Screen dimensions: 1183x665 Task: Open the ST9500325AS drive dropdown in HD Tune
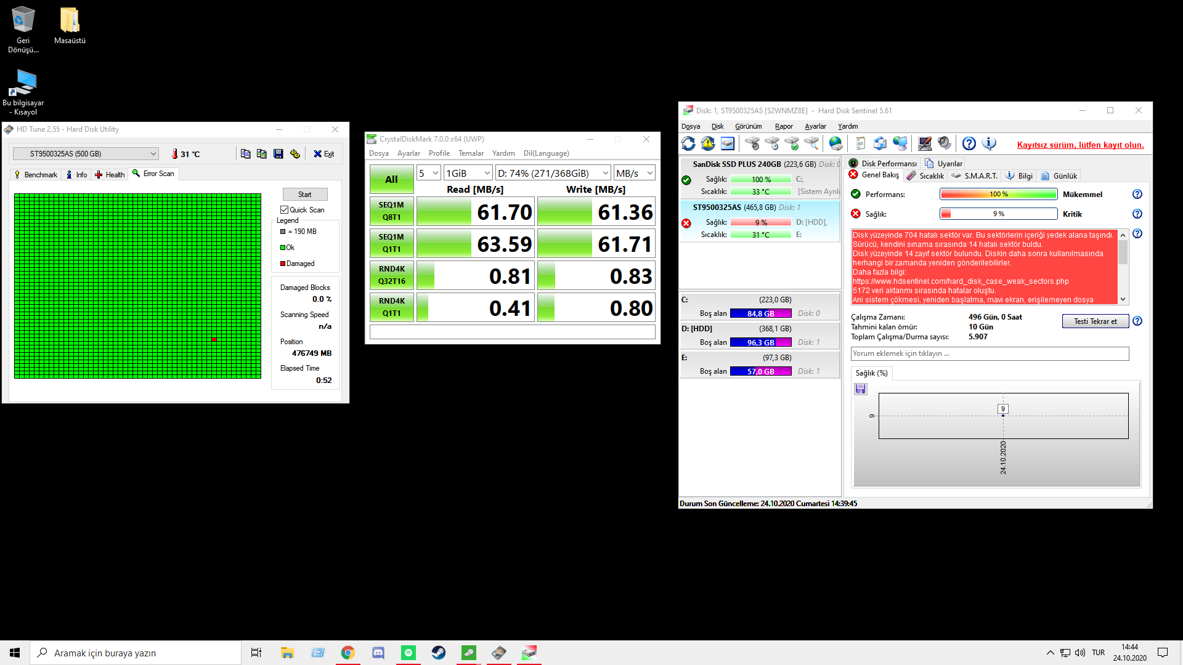tap(86, 154)
